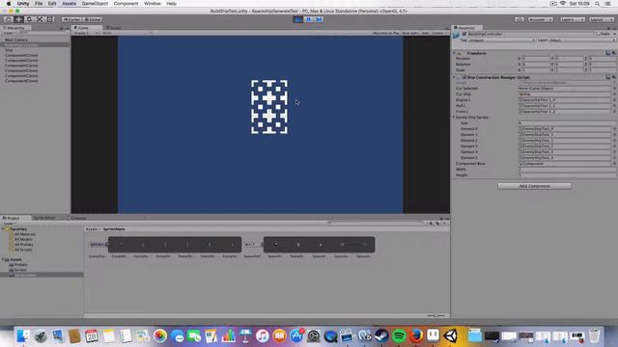Open the Layout dropdown
The image size is (618, 347).
click(x=601, y=19)
